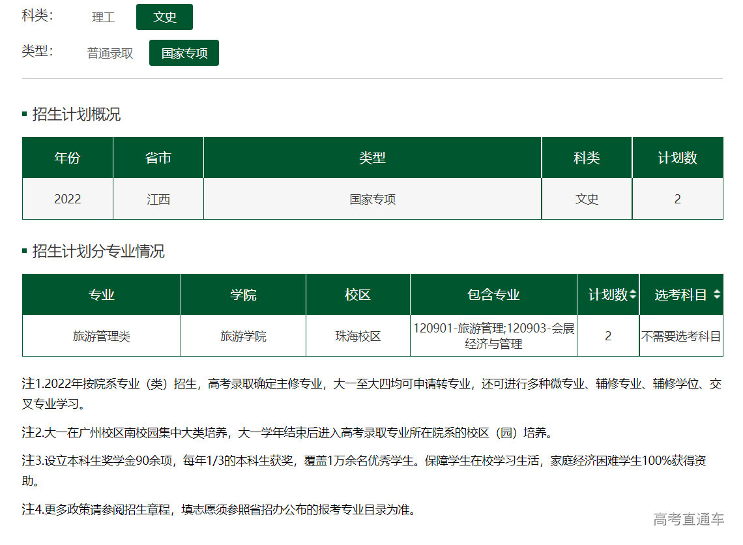Choose the 国家专项 admission type
Viewport: 743px width, 545px height.
pyautogui.click(x=184, y=53)
